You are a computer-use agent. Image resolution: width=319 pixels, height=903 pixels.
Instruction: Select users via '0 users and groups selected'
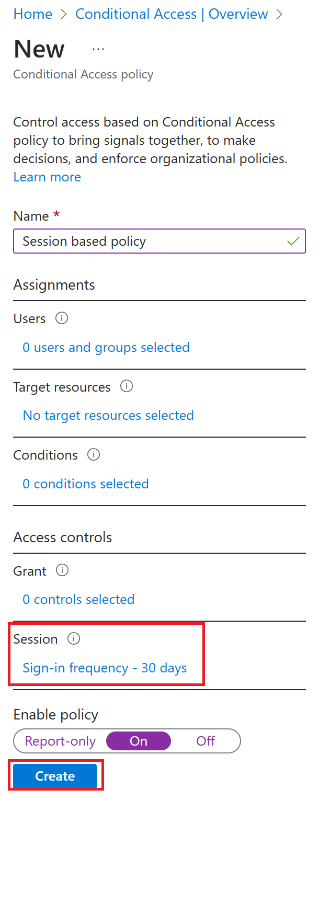tap(106, 347)
